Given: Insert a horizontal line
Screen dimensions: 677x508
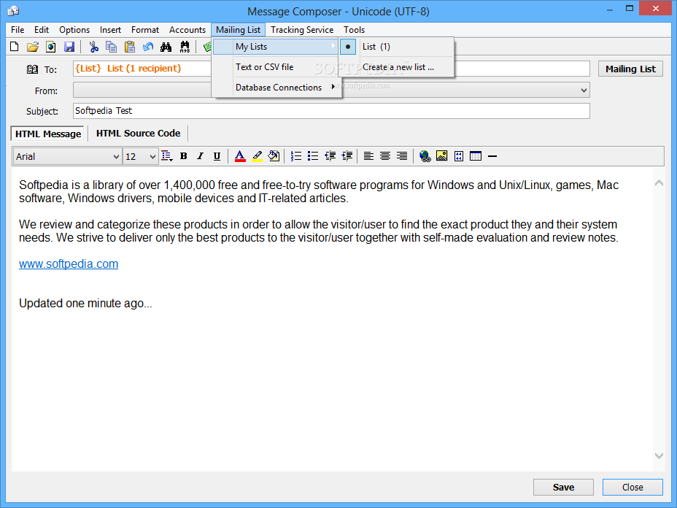Looking at the screenshot, I should tap(492, 156).
